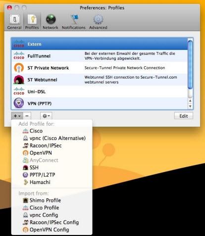205x236 pixels.
Task: Import from Cisco Profile
Action: 51,208
